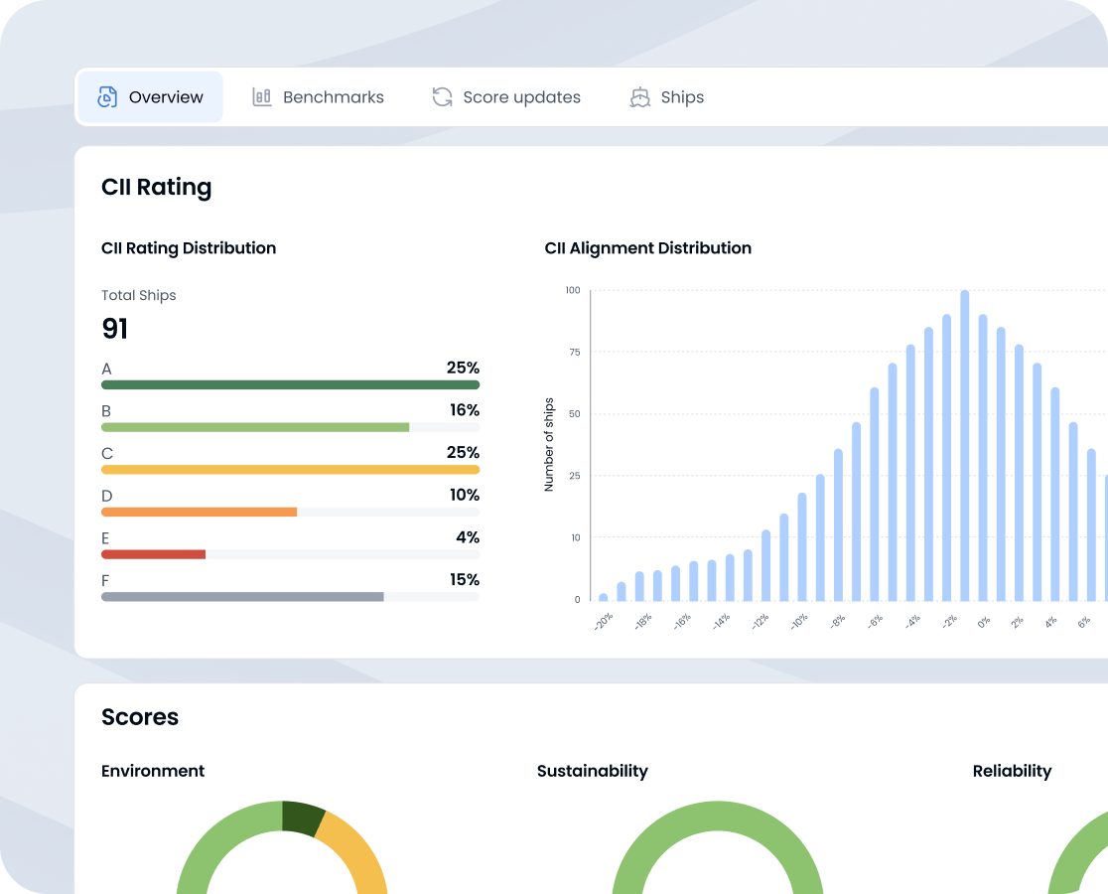Click the Overview tab document icon

click(107, 97)
